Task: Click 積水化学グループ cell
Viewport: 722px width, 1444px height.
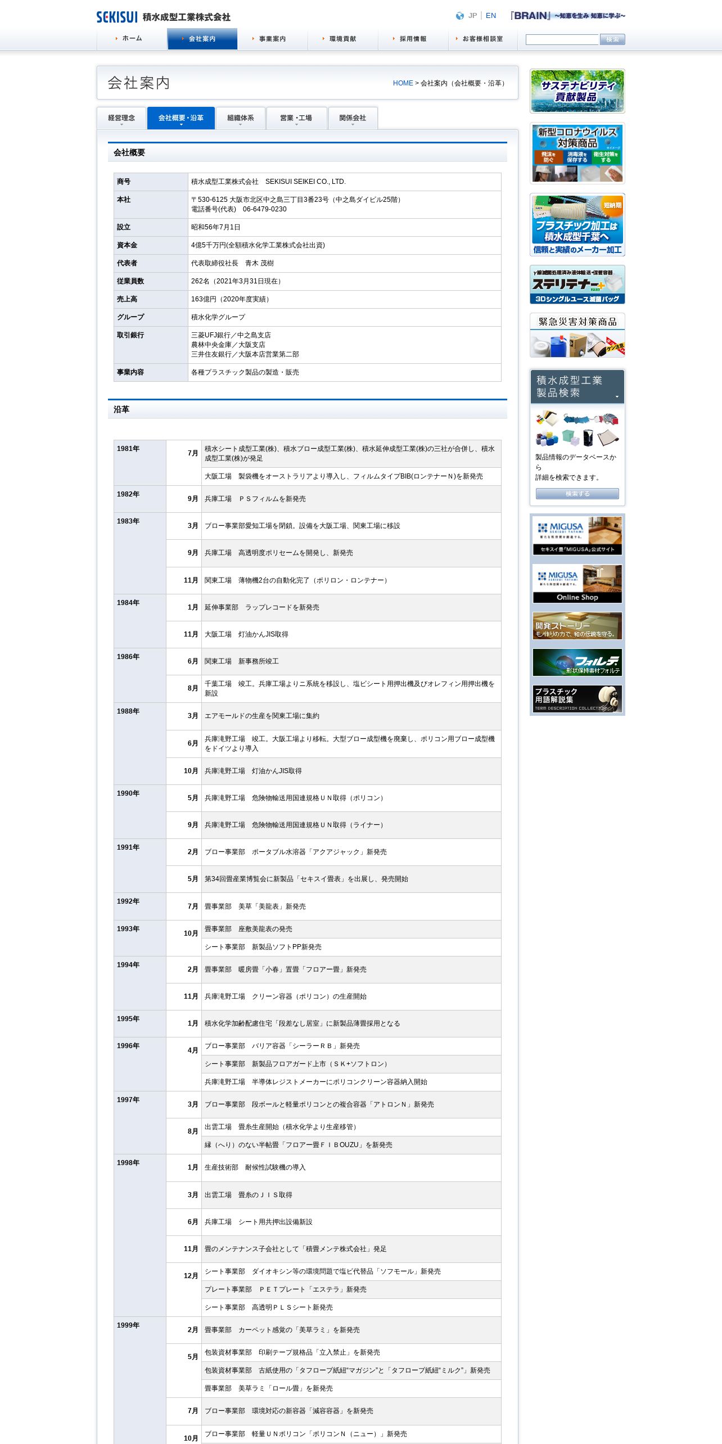Action: coord(344,317)
